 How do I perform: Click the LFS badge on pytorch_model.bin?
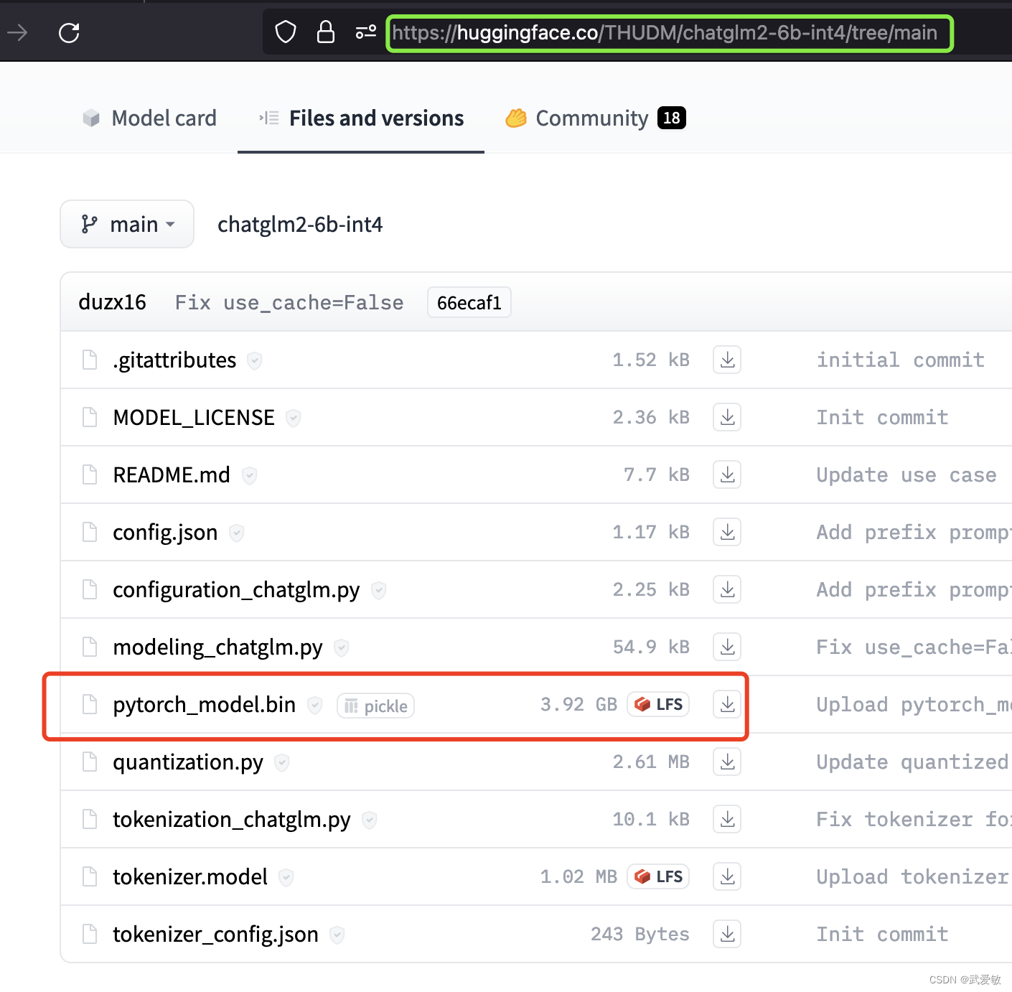point(657,704)
